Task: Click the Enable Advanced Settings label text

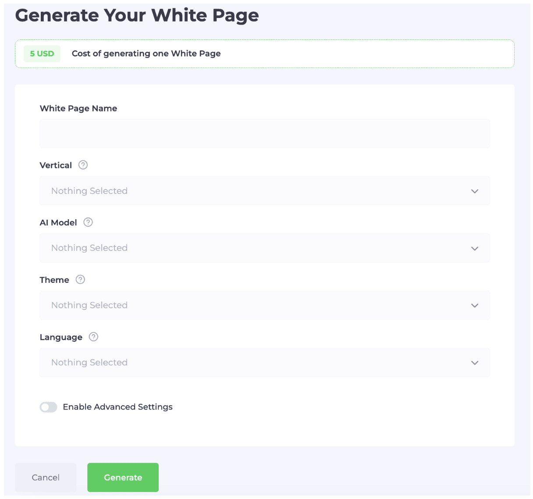Action: [117, 407]
